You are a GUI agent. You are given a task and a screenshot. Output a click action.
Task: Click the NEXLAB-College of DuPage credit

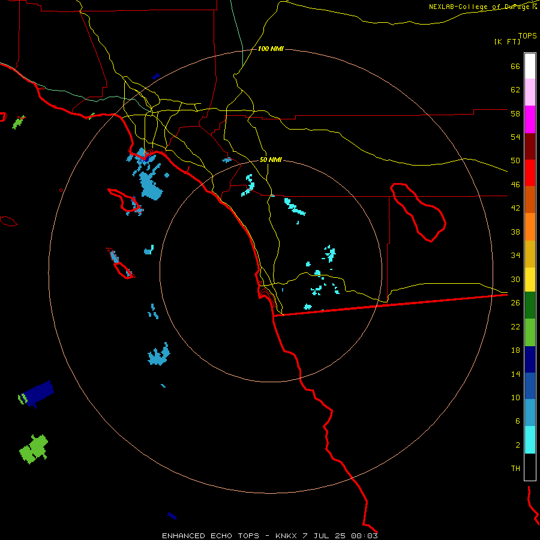[482, 7]
